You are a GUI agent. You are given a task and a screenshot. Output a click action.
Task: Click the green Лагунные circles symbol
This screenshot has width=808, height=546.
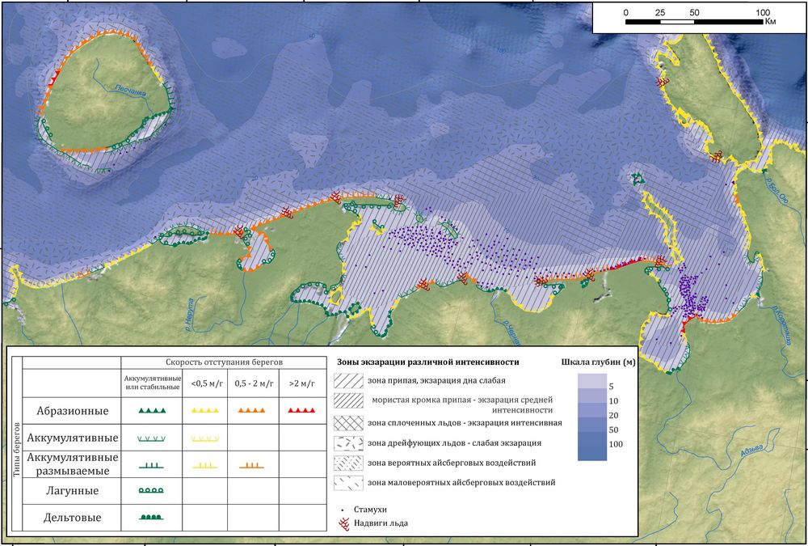[152, 490]
